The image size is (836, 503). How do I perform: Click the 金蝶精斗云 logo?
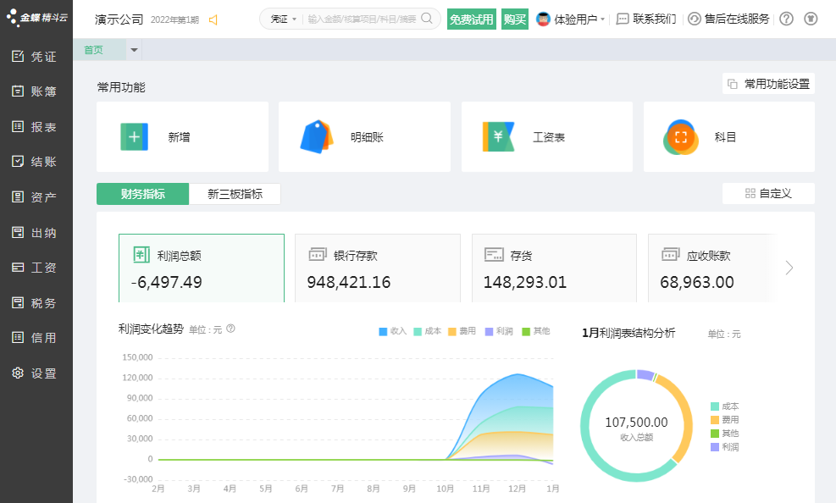36,18
